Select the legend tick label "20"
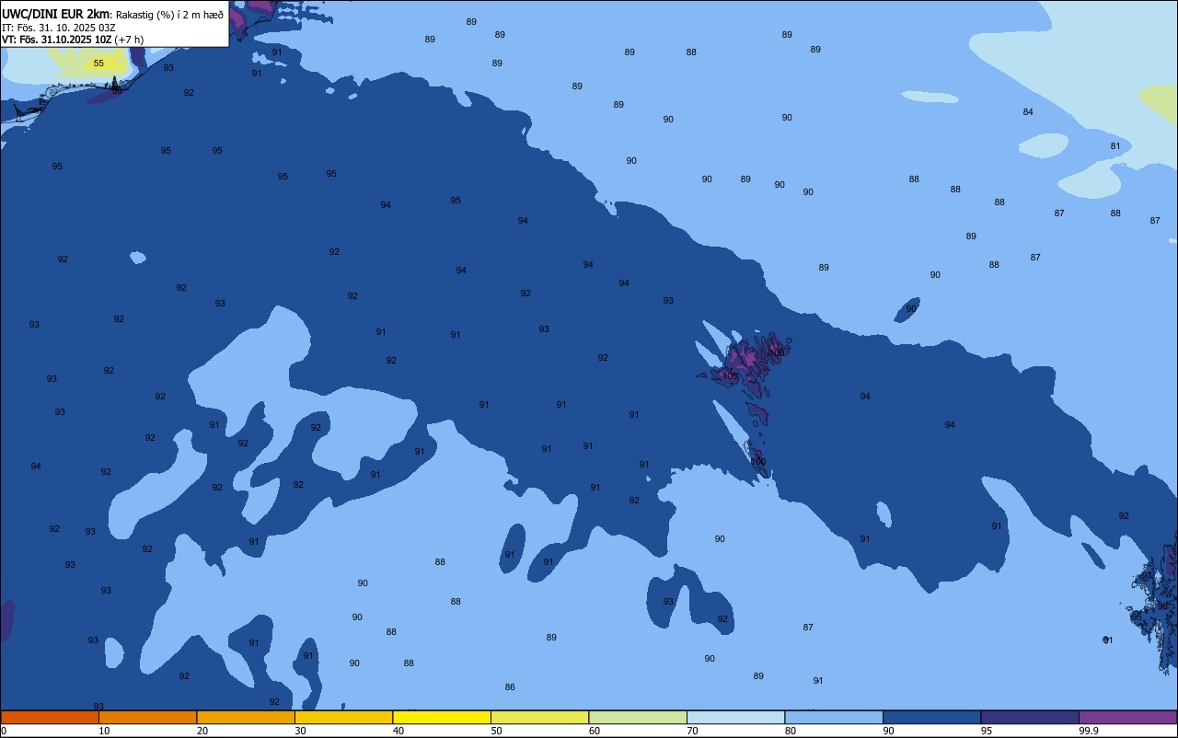This screenshot has width=1178, height=738. pyautogui.click(x=202, y=731)
